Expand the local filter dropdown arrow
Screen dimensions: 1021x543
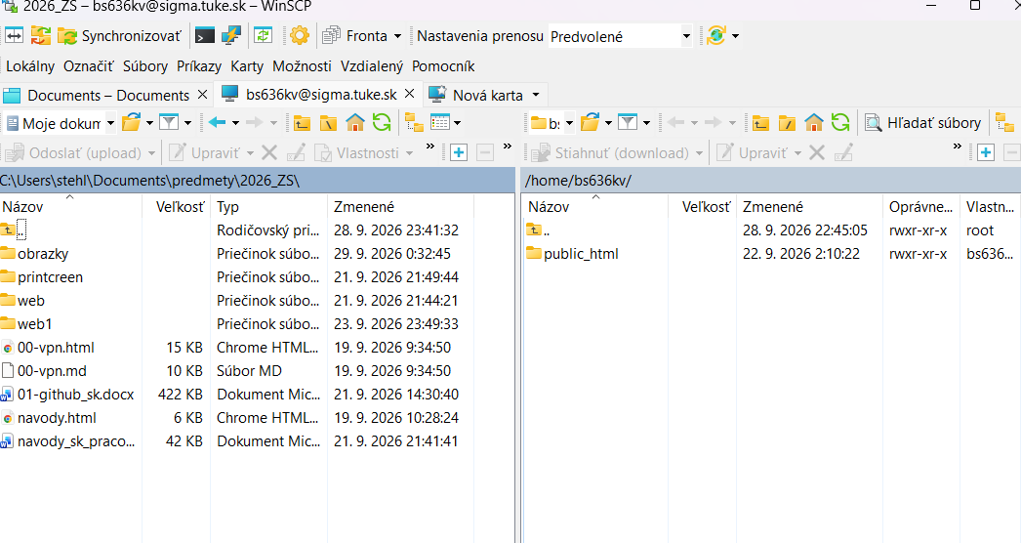click(188, 122)
